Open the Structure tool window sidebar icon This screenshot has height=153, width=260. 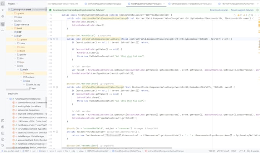coord(3,24)
